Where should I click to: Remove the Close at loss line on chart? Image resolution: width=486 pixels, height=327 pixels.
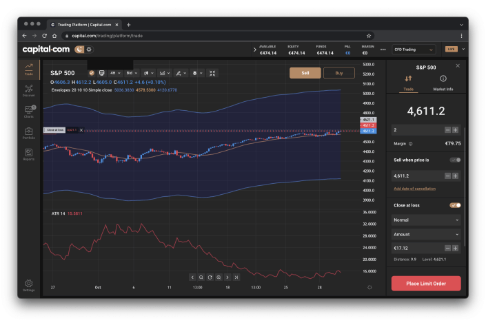[x=81, y=130]
